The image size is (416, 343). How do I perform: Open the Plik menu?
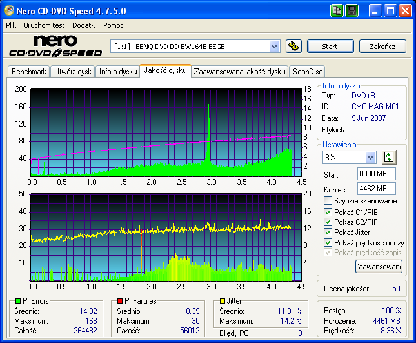click(x=11, y=25)
